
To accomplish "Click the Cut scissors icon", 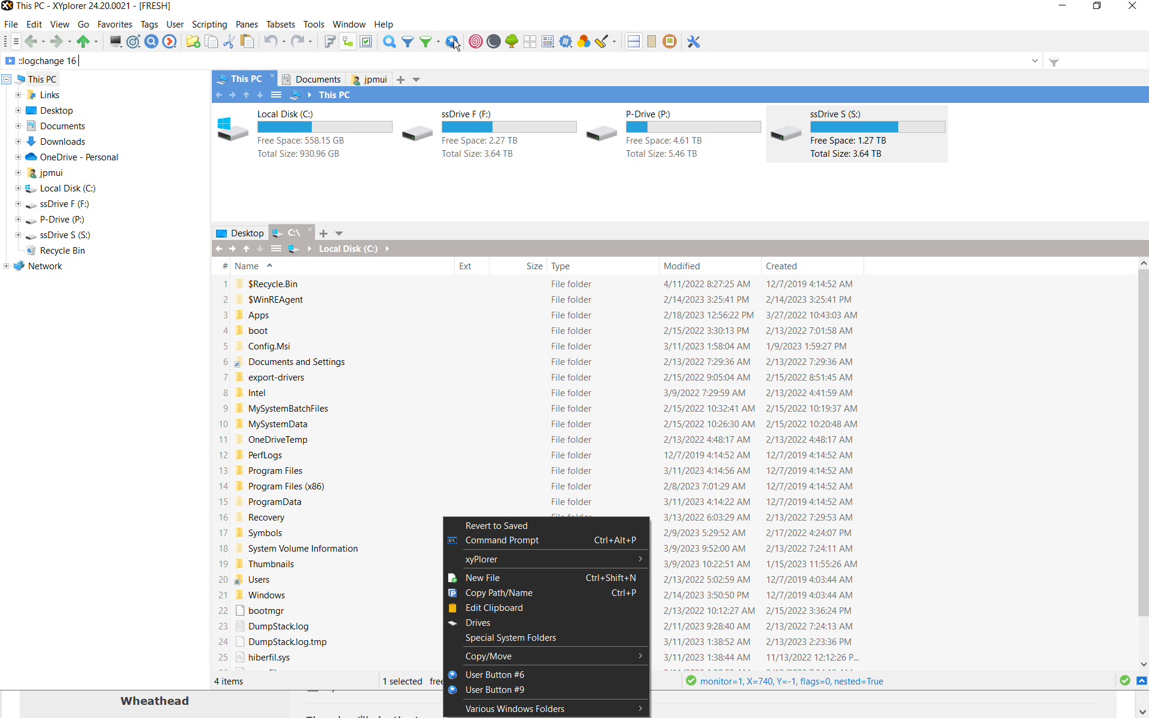I will (229, 41).
